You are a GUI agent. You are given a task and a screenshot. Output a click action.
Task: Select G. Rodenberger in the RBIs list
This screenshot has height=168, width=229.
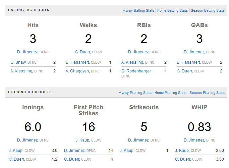pos(136,71)
